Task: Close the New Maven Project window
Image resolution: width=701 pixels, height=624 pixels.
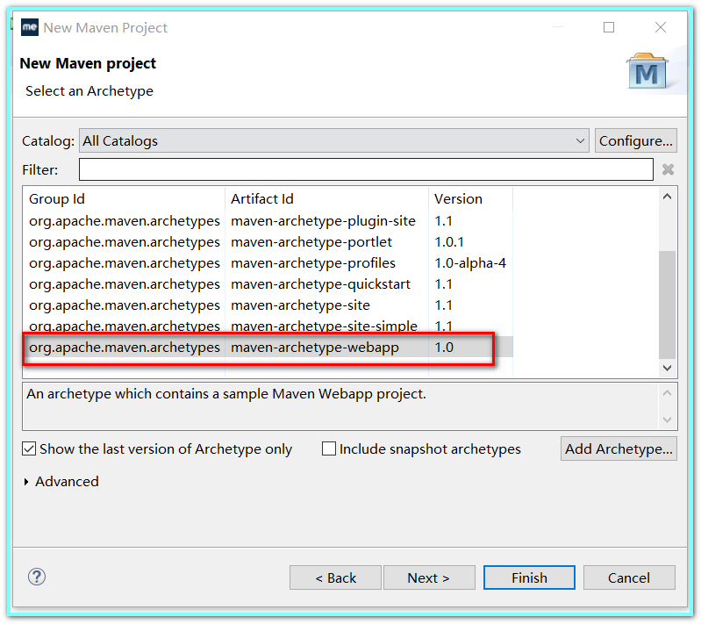Action: click(661, 27)
